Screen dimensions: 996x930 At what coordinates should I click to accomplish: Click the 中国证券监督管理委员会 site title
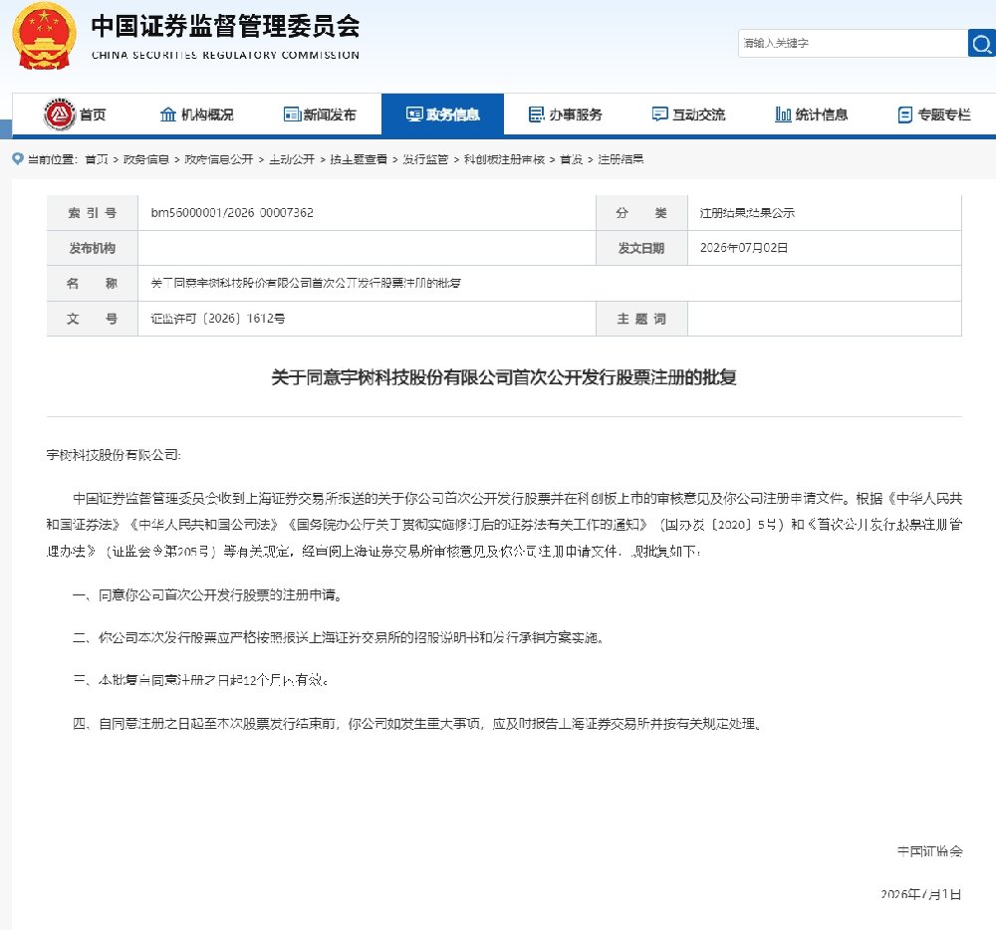[225, 26]
